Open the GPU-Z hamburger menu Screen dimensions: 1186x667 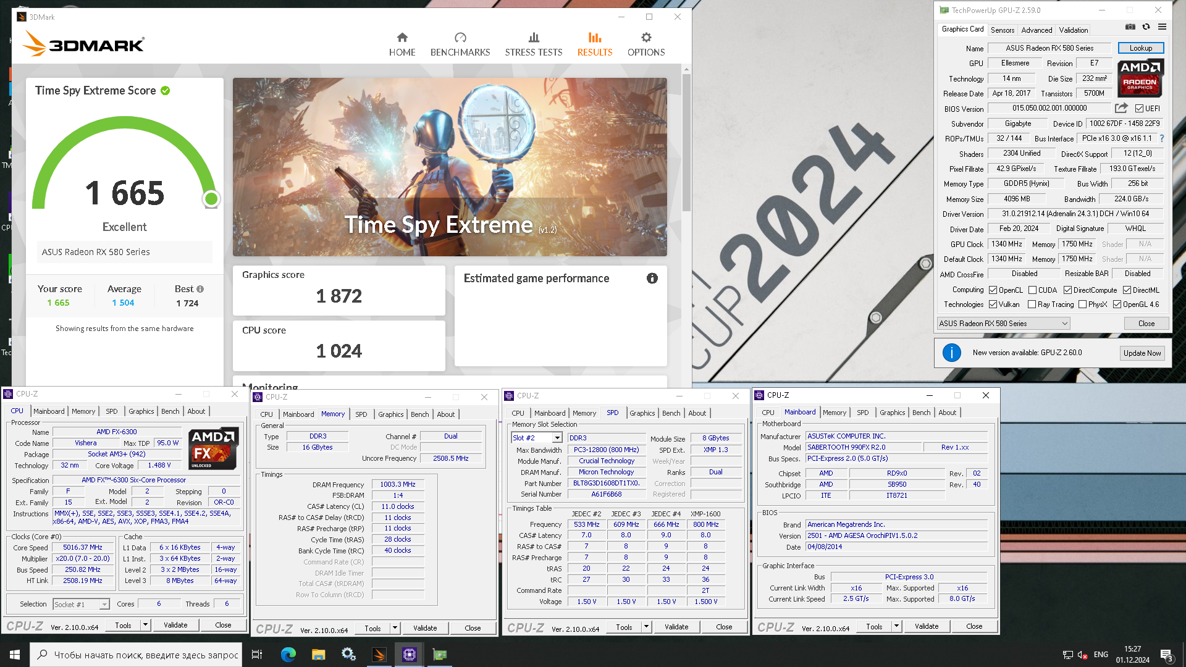click(x=1162, y=27)
